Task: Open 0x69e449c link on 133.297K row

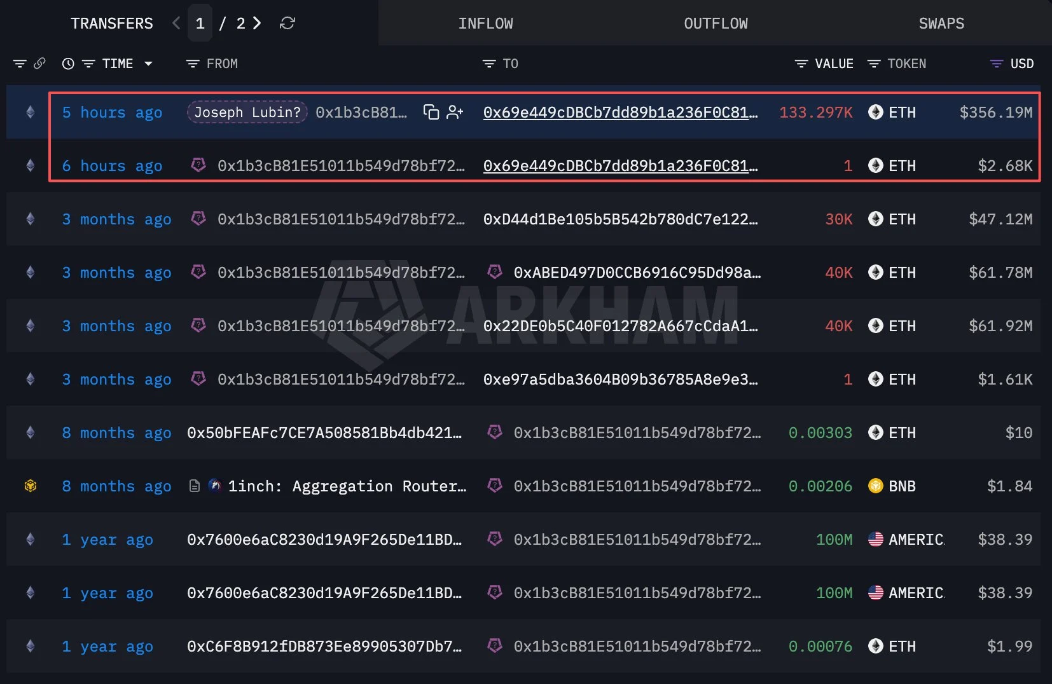Action: point(621,113)
